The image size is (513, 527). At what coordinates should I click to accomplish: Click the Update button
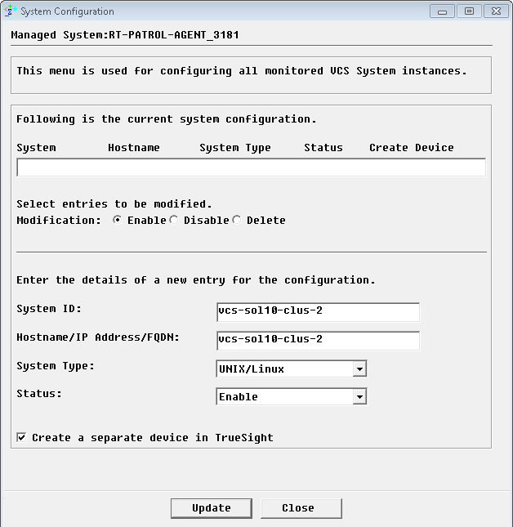coord(212,508)
